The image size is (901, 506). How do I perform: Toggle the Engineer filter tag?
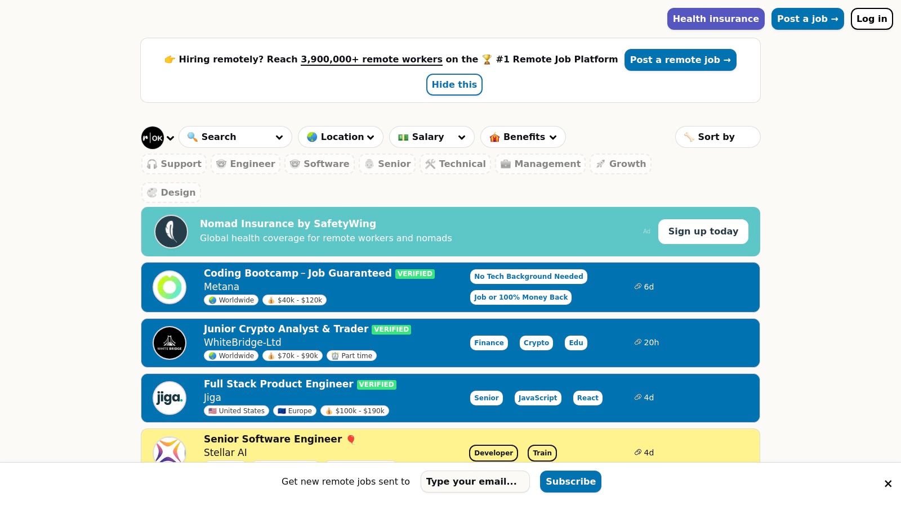(245, 164)
